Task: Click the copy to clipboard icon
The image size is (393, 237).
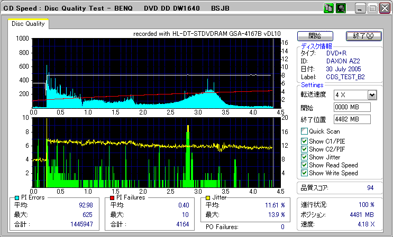Action: tap(328, 8)
